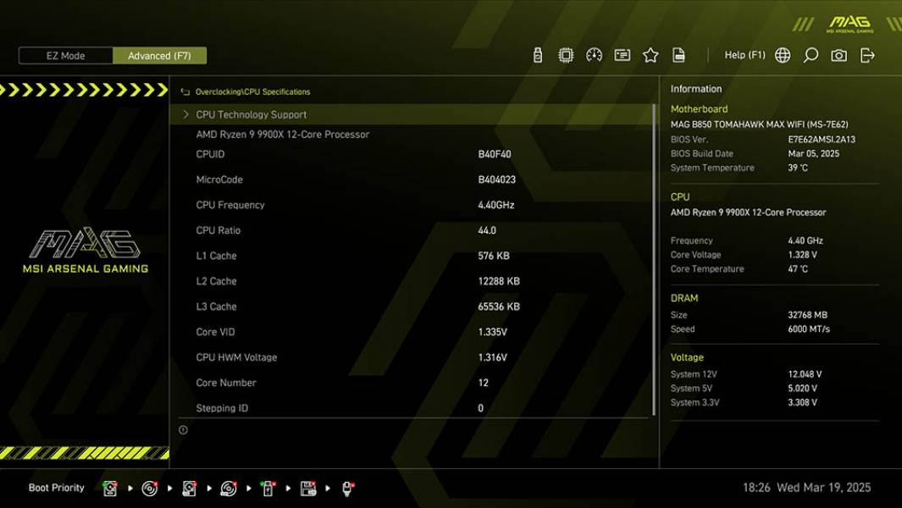
Task: Select the CPUID row label
Action: coord(210,154)
